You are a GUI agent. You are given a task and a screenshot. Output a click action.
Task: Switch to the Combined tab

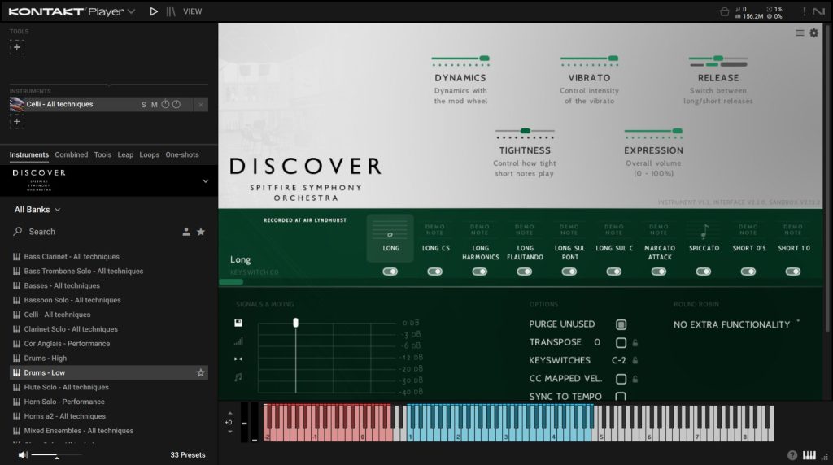pos(72,154)
